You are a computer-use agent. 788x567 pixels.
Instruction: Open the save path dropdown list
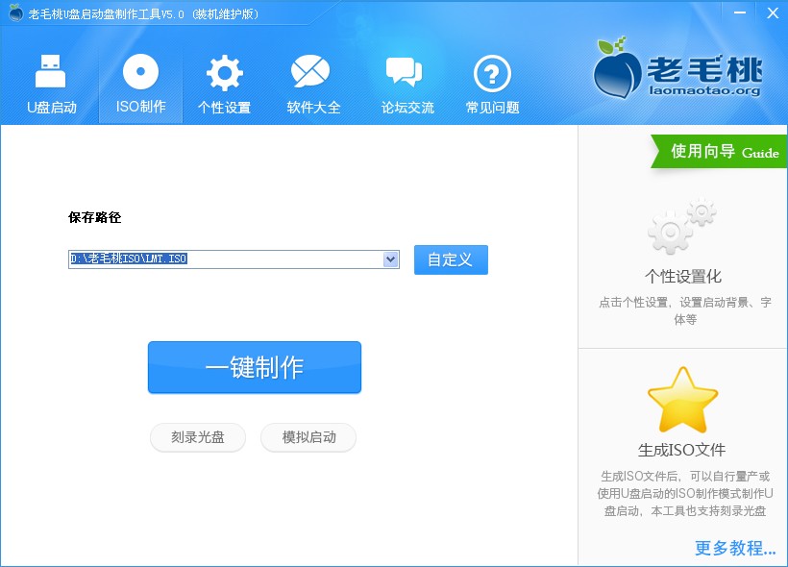point(390,259)
